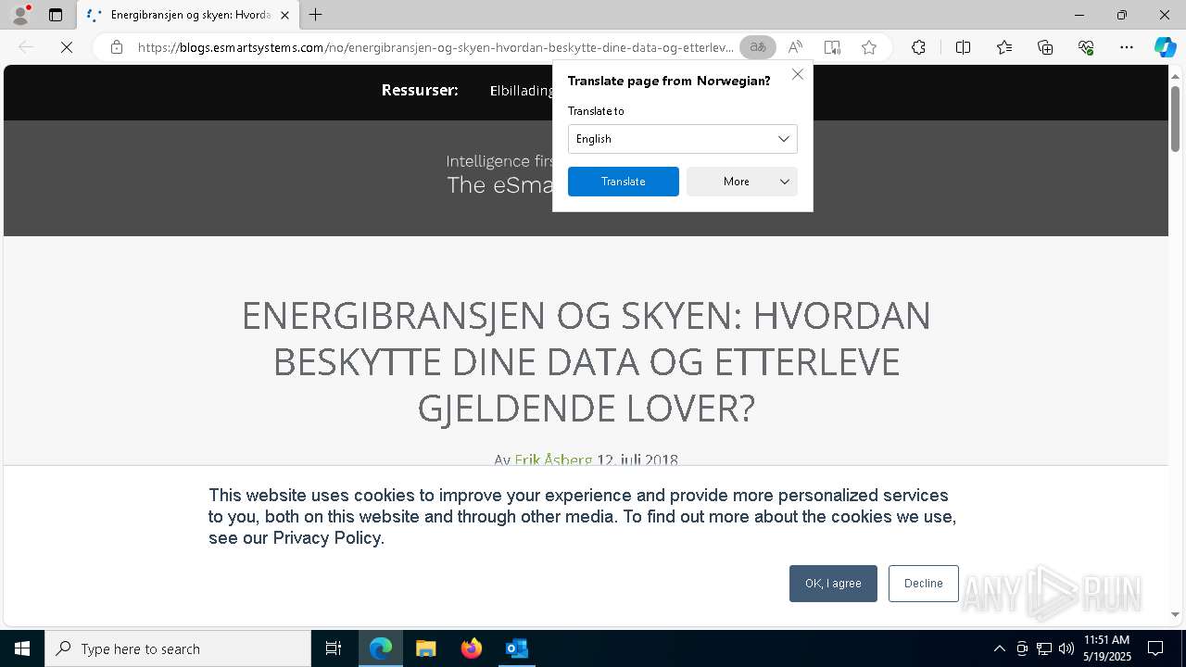1186x667 pixels.
Task: Decline the cookies
Action: click(924, 584)
